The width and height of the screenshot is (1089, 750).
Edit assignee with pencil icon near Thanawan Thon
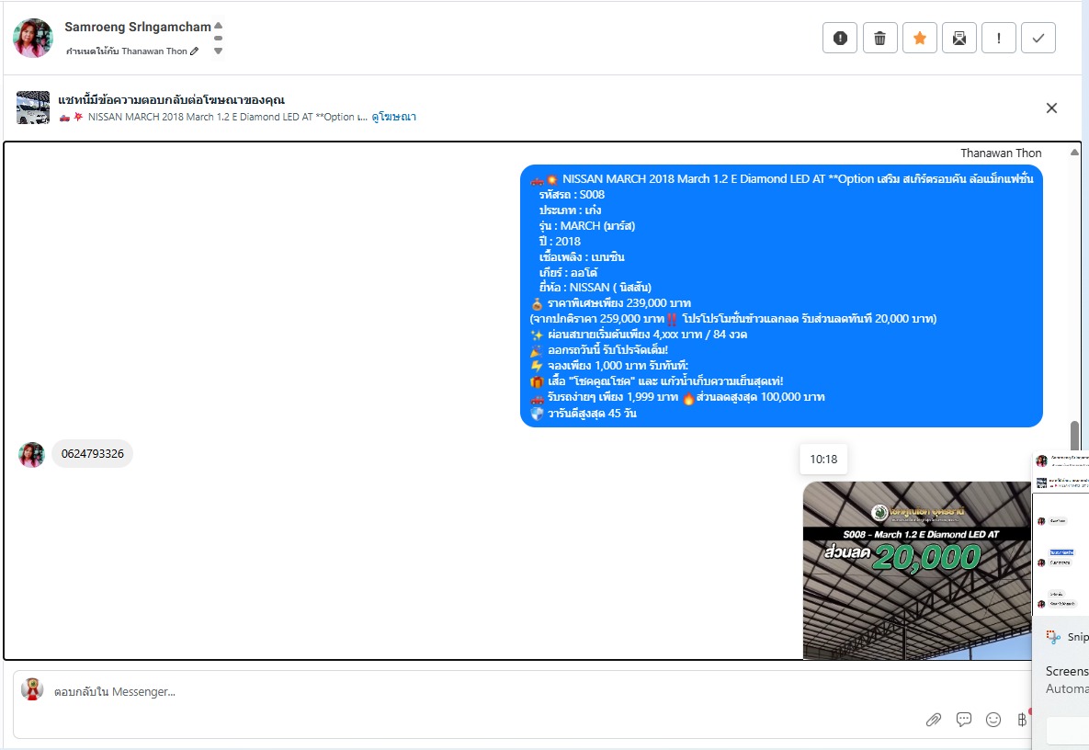pyautogui.click(x=195, y=51)
